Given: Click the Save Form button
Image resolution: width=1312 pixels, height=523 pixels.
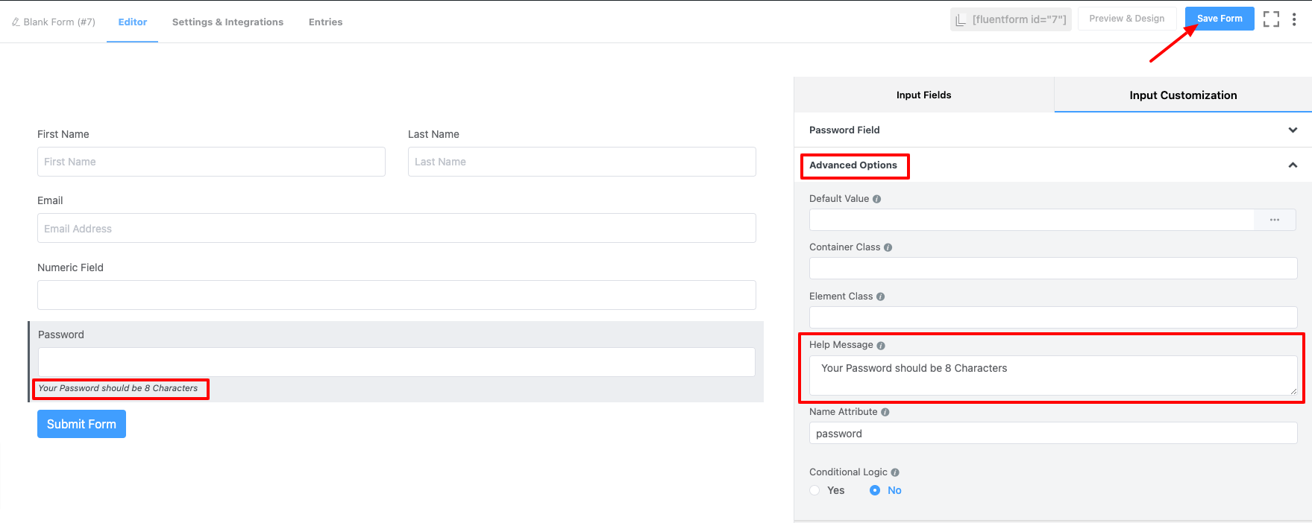Looking at the screenshot, I should click(1220, 19).
